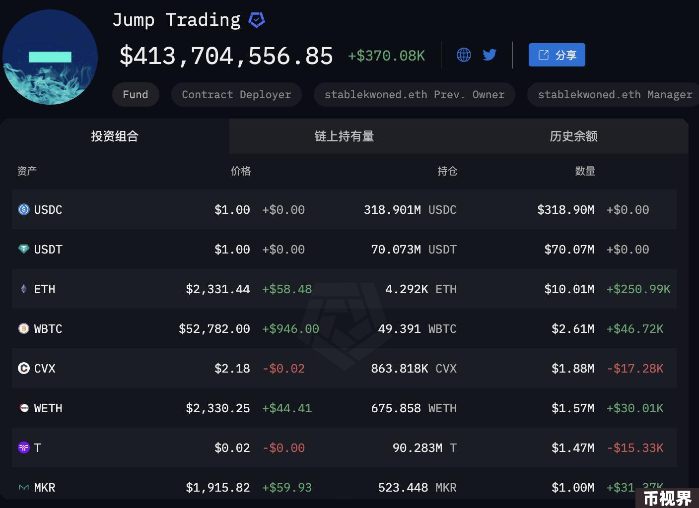Click the 持仓 column header
699x508 pixels.
pyautogui.click(x=447, y=171)
